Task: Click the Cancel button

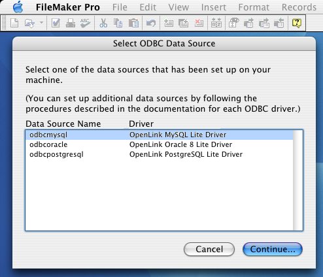Action: [x=209, y=249]
